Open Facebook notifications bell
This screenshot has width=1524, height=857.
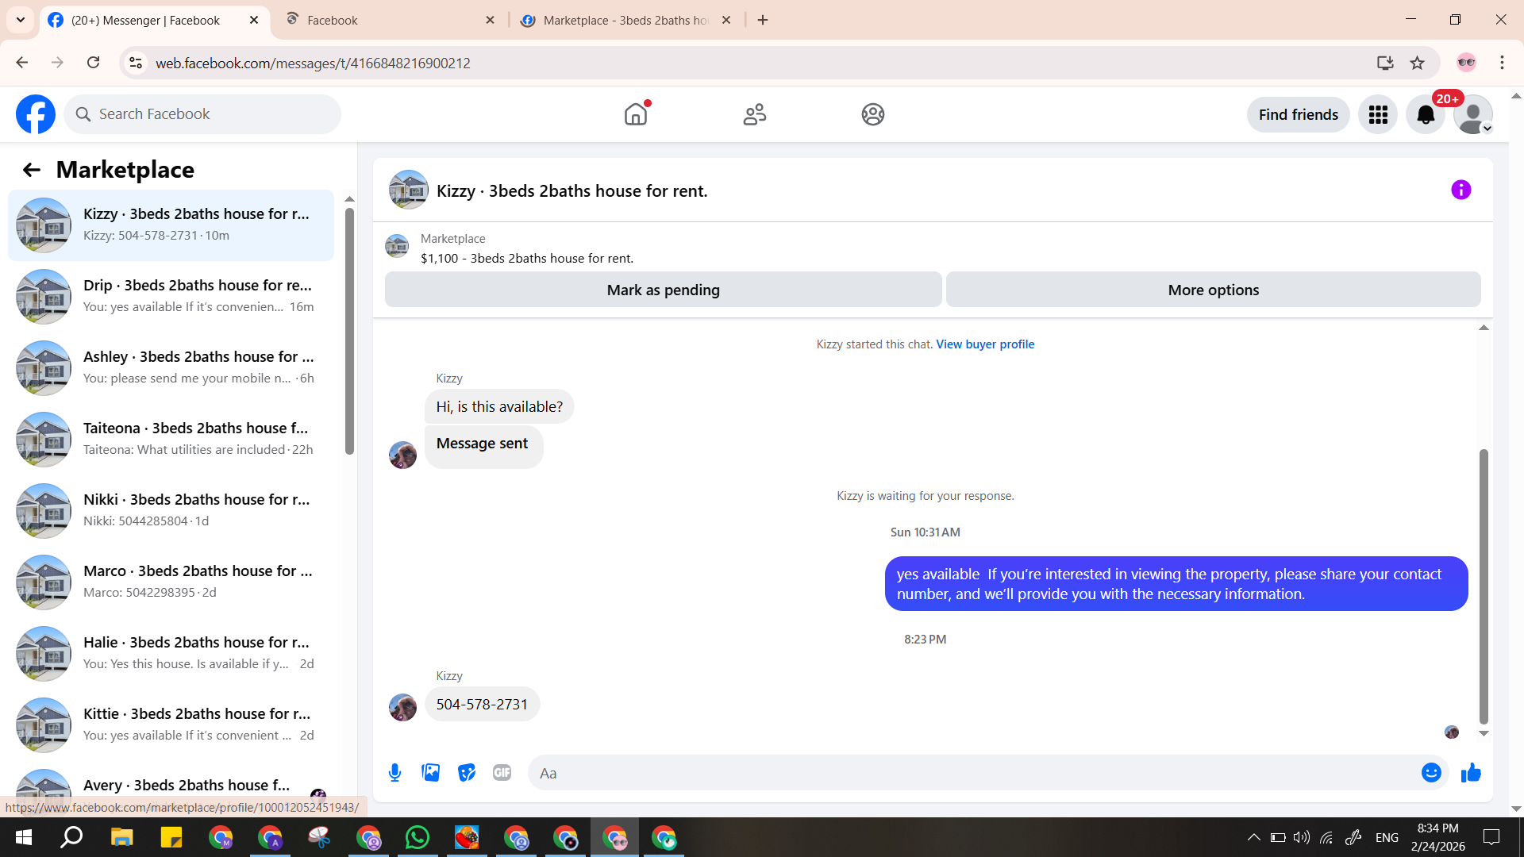coord(1426,115)
